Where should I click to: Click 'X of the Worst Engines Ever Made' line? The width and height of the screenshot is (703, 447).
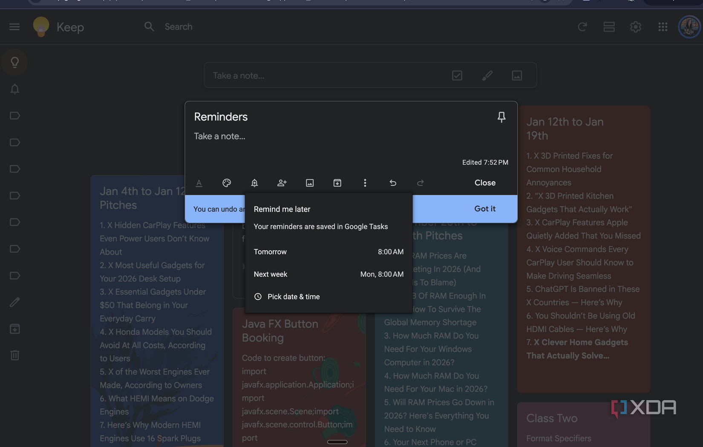(155, 378)
